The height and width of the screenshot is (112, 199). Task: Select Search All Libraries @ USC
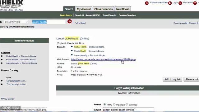point(87,15)
